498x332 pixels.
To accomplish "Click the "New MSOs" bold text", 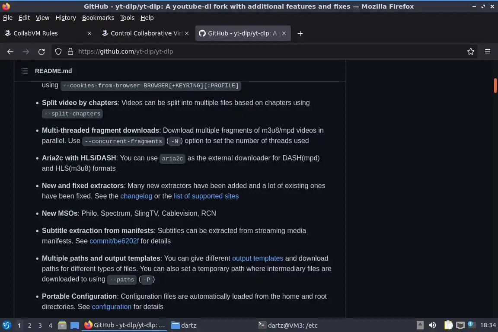I will [60, 213].
